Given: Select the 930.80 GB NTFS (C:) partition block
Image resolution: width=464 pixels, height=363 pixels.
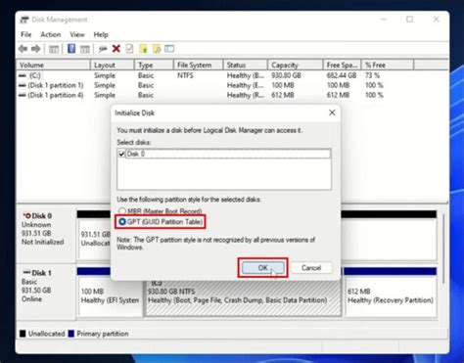Looking at the screenshot, I should click(x=243, y=298).
